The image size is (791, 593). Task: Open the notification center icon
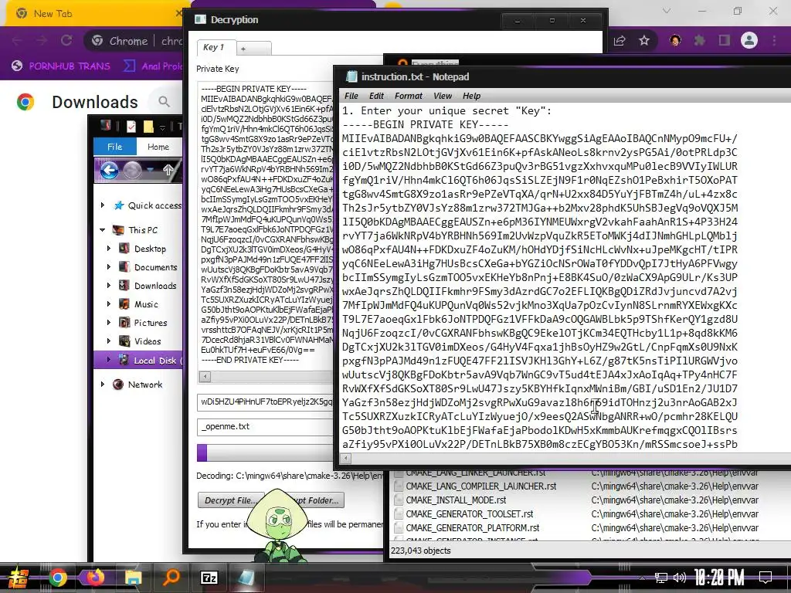click(x=766, y=578)
